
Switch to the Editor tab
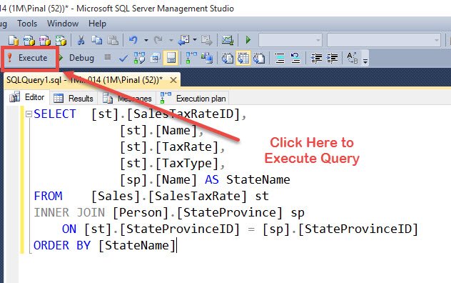[x=26, y=97]
